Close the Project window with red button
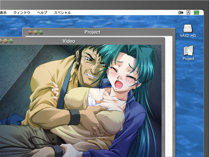The width and height of the screenshot is (209, 157). click(x=30, y=32)
